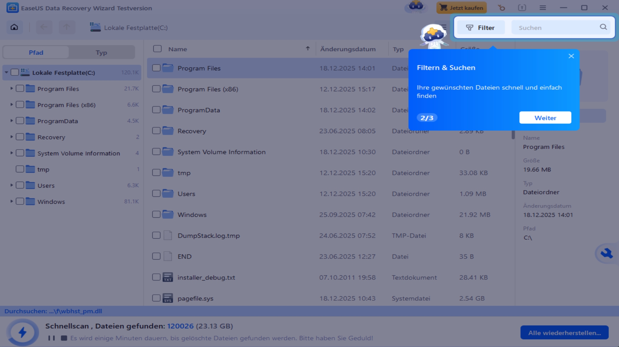
Task: Click the Suchen search input field
Action: point(554,28)
